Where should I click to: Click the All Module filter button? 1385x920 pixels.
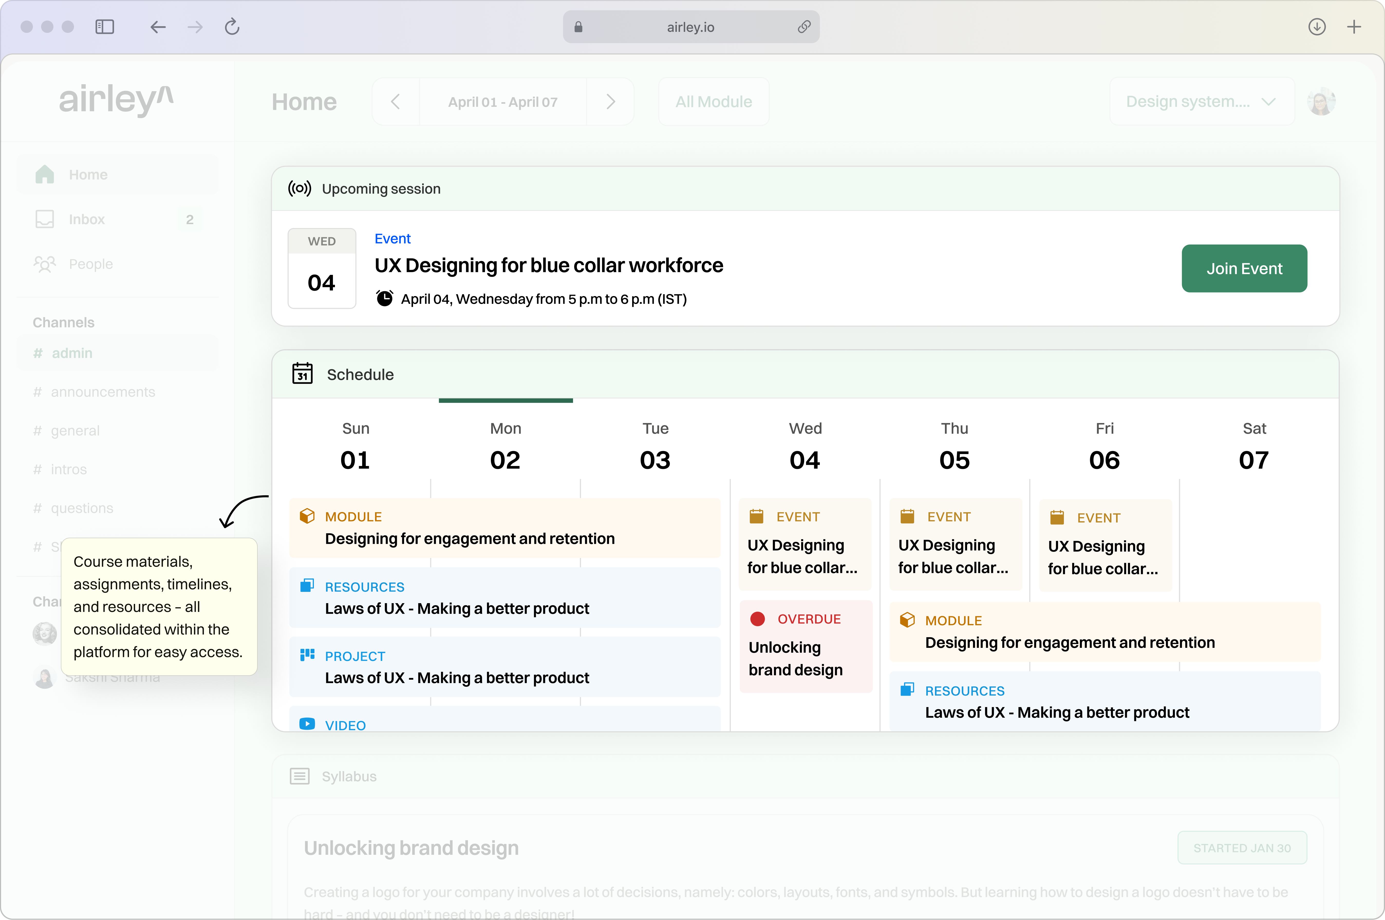[714, 101]
